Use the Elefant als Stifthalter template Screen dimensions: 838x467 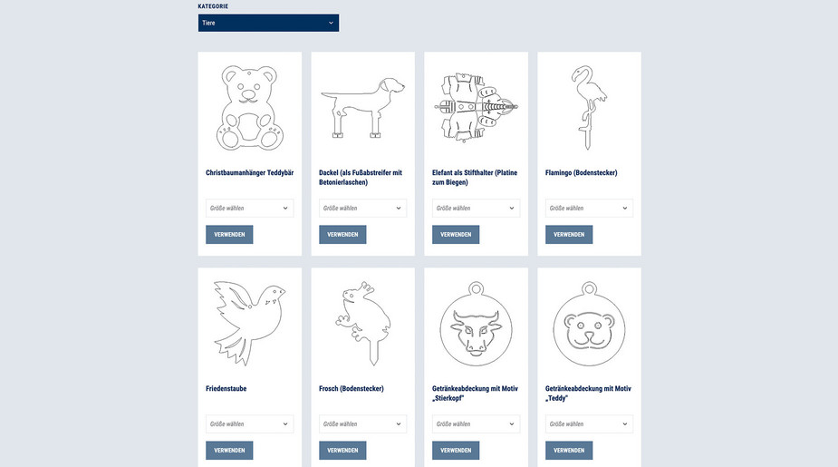click(456, 234)
